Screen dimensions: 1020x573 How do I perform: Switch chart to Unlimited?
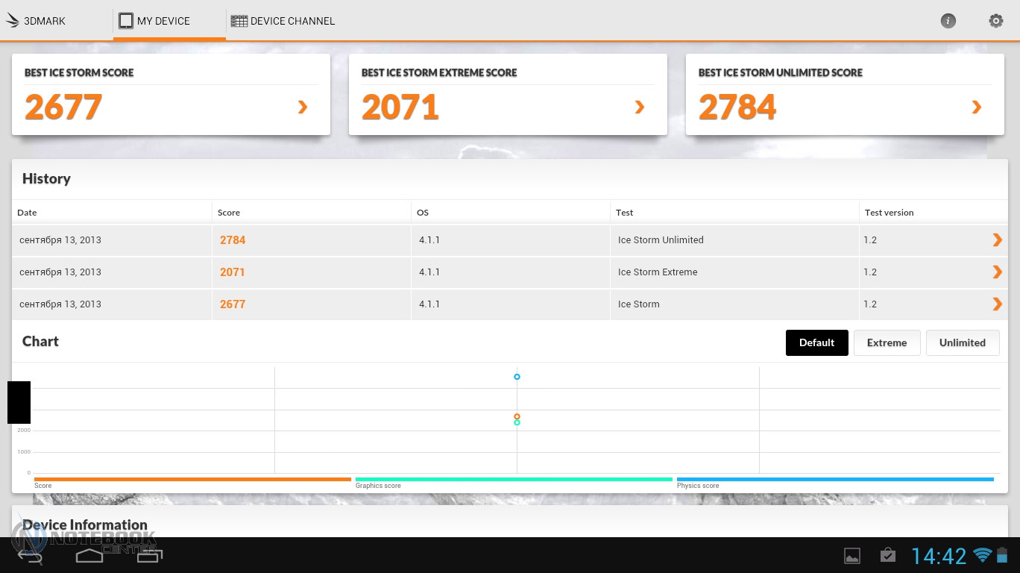click(962, 342)
